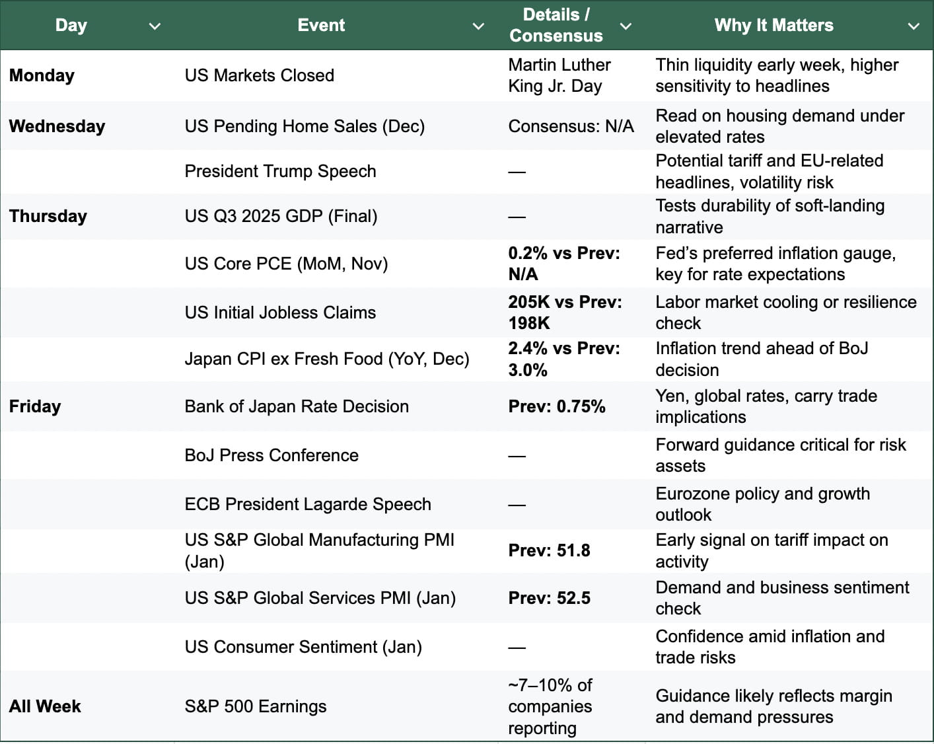Expand the Why It Matters column dropdown
The image size is (934, 744).
[x=914, y=26]
